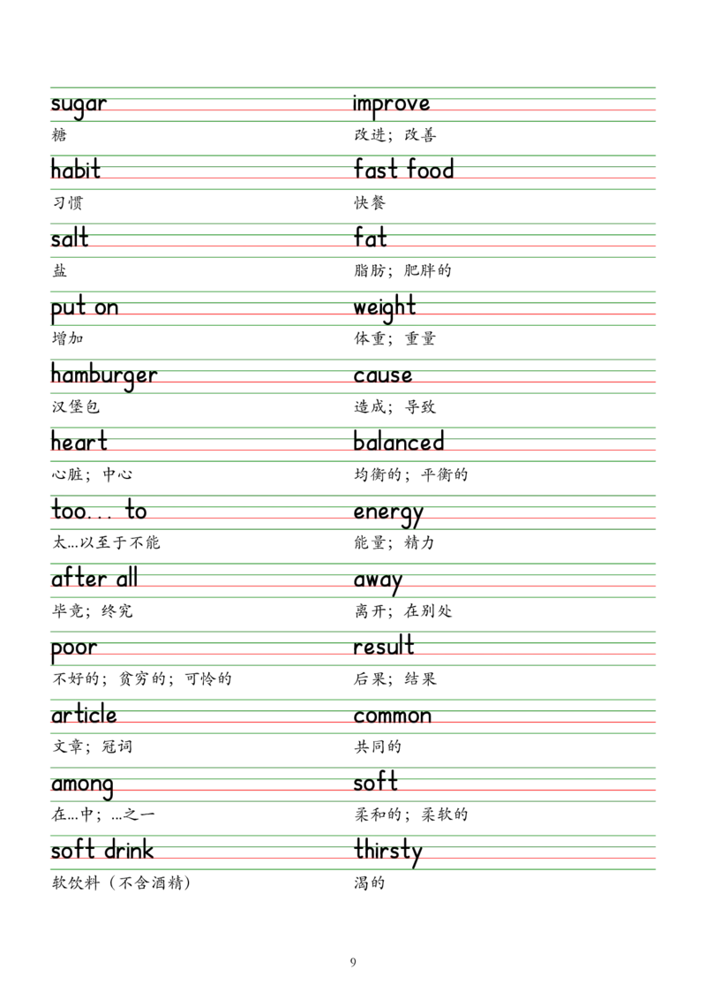
Task: Select the word 'away'
Action: [378, 581]
